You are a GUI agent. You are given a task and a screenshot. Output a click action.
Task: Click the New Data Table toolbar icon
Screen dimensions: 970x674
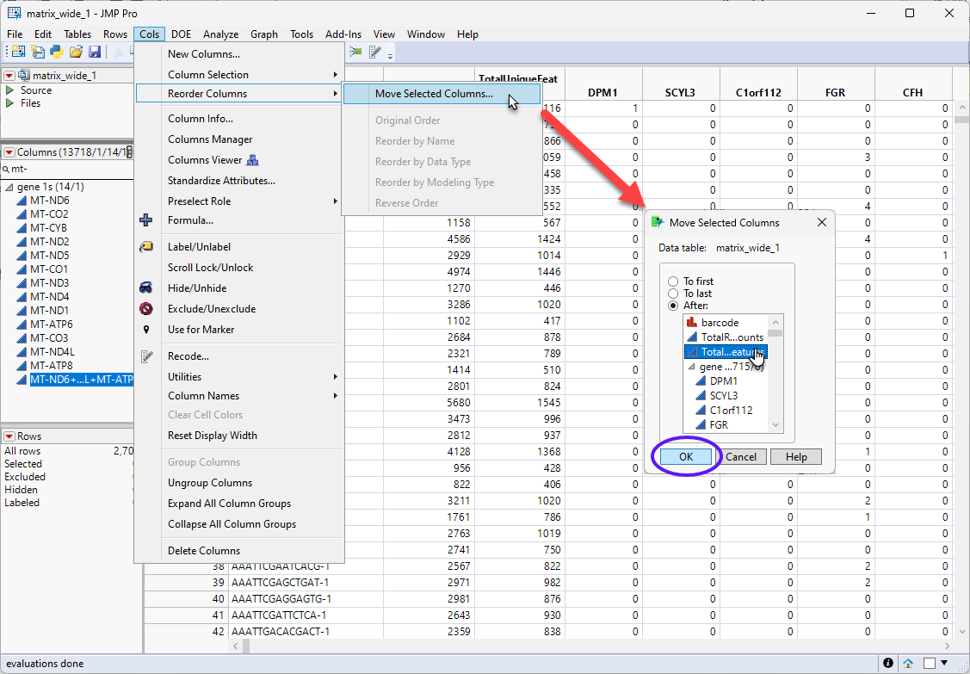(18, 53)
